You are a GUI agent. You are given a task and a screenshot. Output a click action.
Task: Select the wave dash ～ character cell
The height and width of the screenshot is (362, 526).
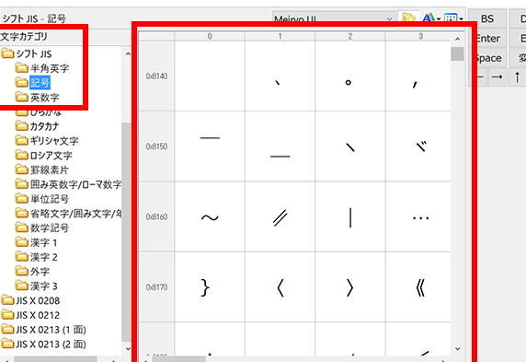point(210,216)
